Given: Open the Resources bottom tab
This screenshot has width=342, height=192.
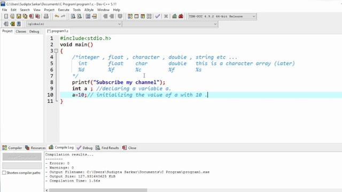Looking at the screenshot, I should [35, 148].
